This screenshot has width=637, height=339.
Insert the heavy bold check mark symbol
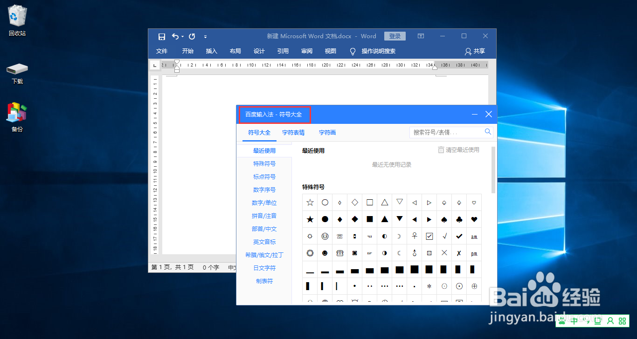[x=459, y=236]
